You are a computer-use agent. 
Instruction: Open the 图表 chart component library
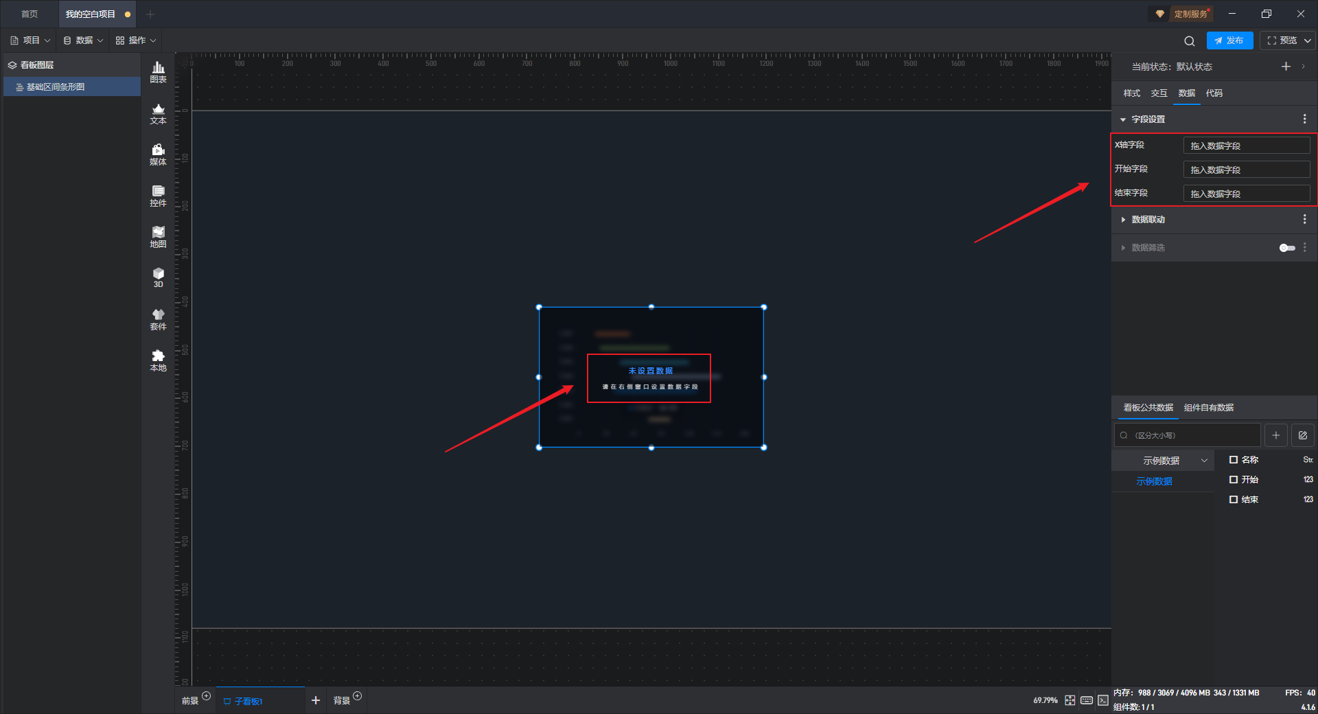[x=158, y=72]
